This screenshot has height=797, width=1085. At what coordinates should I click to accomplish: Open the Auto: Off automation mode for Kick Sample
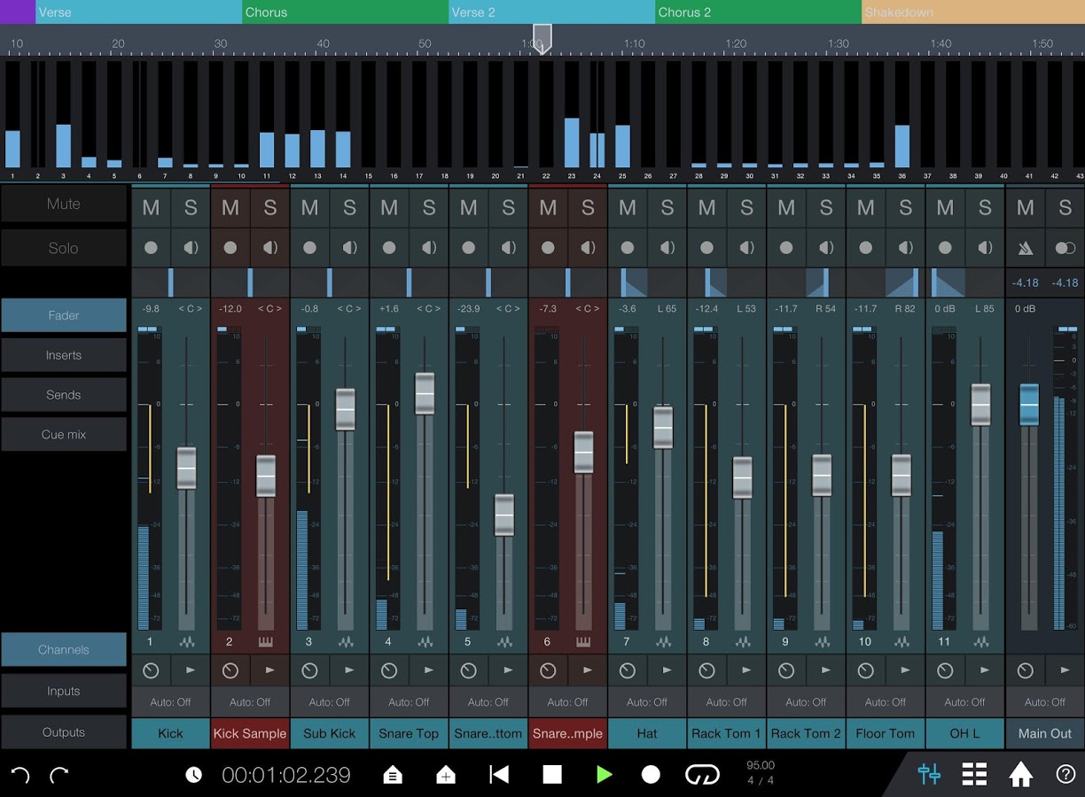[x=250, y=701]
